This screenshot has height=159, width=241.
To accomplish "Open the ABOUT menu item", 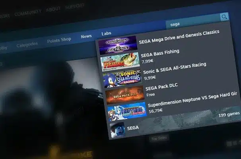I will point(53,9).
